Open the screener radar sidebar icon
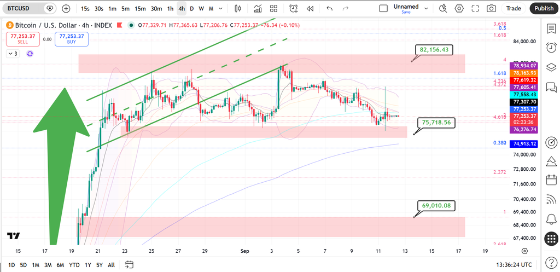Viewport: 560px width, 272px height. tap(551, 143)
